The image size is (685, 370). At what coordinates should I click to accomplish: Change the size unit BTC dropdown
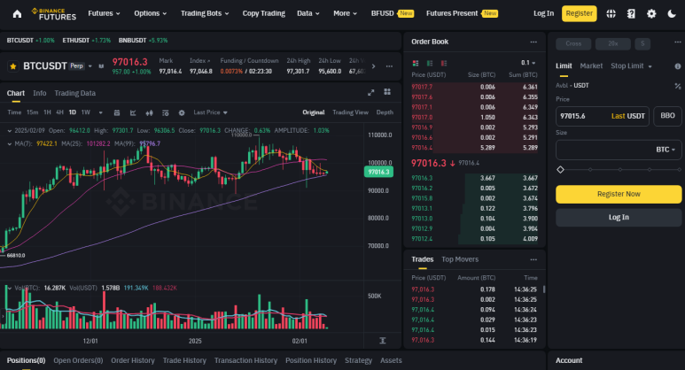click(666, 150)
